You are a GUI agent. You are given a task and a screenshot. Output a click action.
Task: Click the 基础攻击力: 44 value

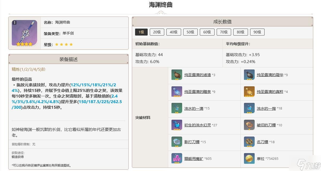point(149,55)
